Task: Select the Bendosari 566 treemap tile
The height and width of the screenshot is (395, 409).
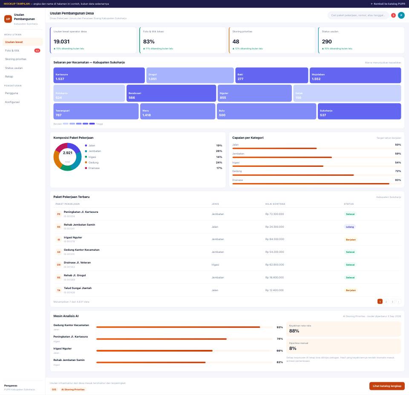Action: point(171,93)
